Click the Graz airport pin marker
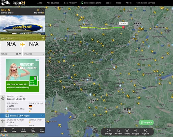The width and height of the screenshot is (173, 137). (x=114, y=67)
